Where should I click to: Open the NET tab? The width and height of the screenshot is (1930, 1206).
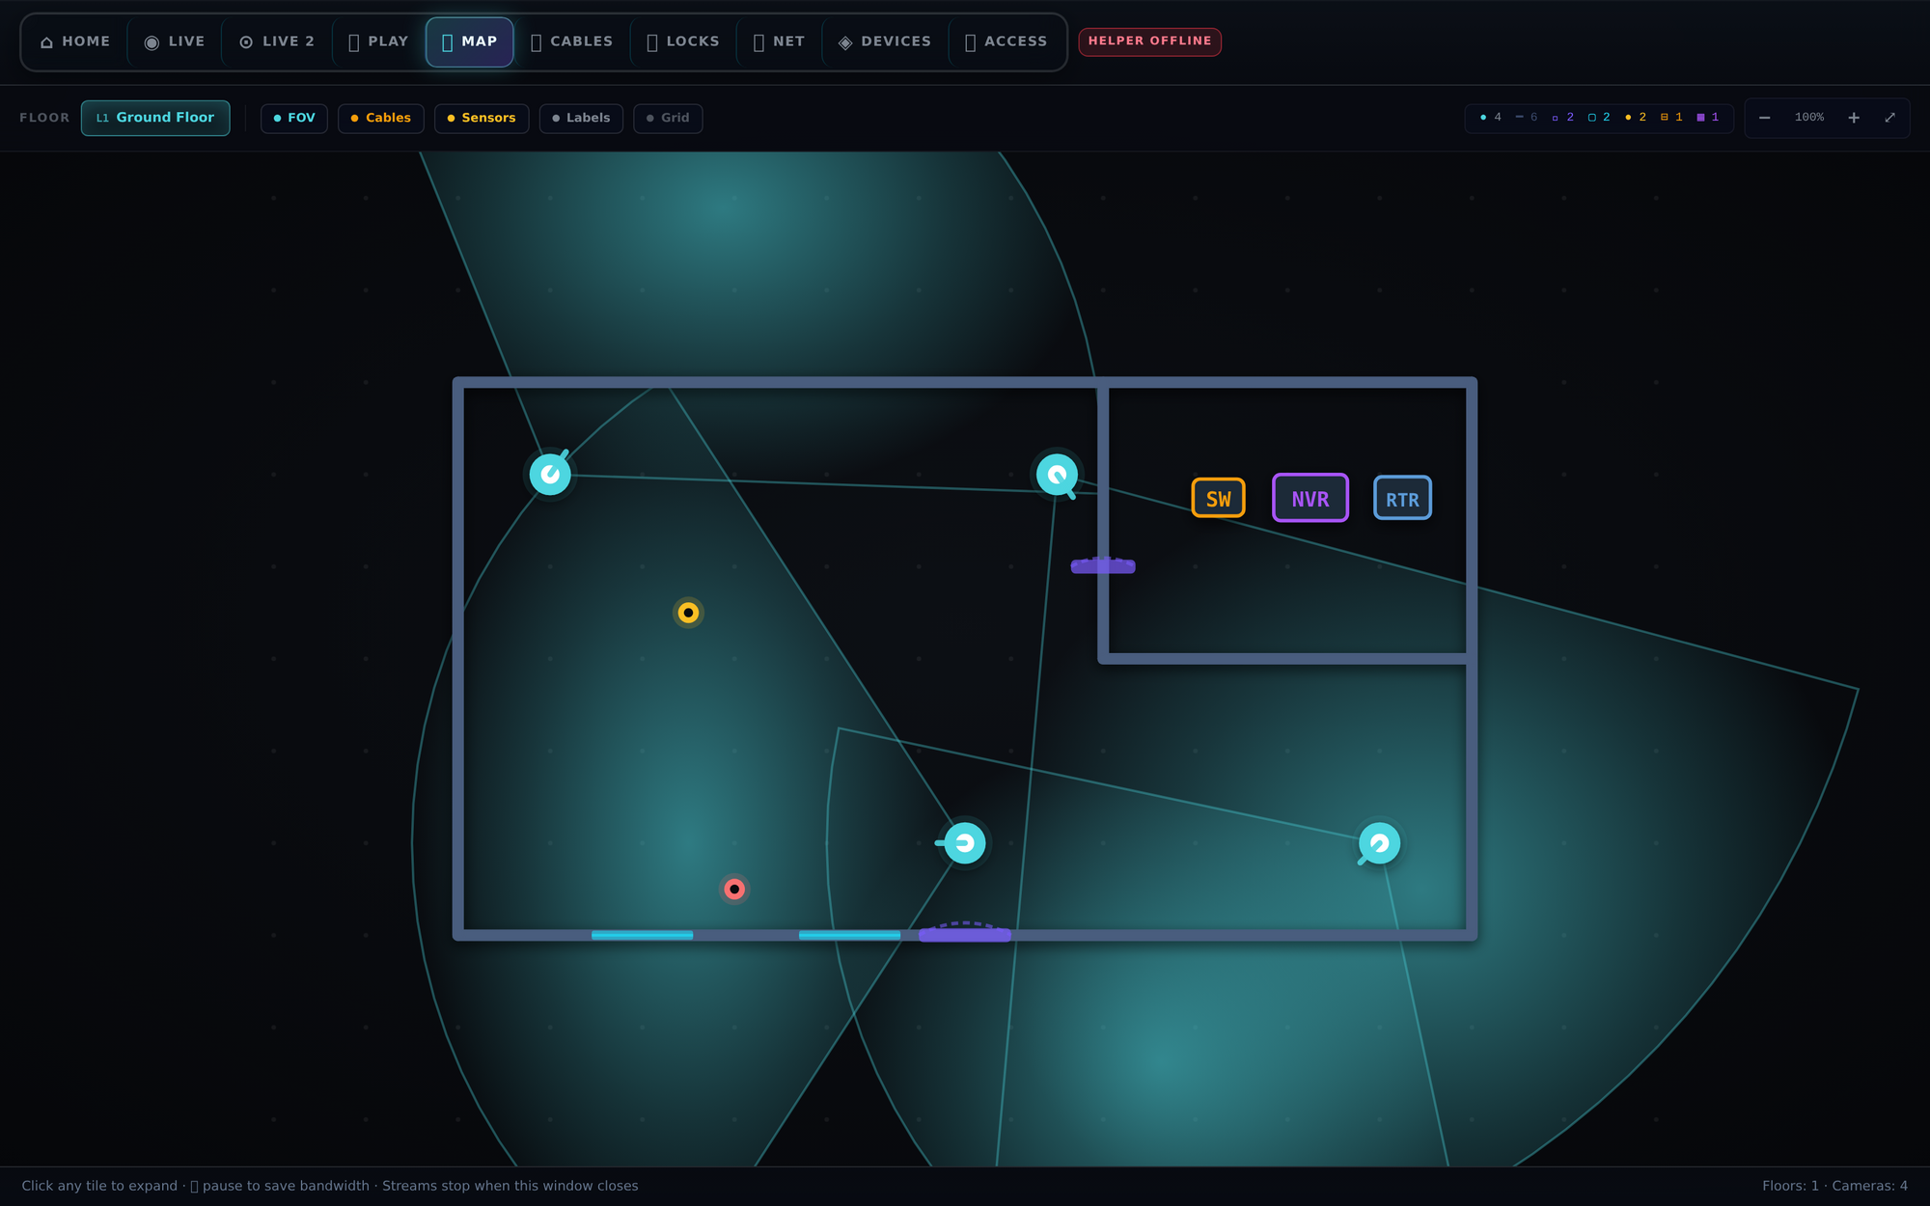point(779,41)
